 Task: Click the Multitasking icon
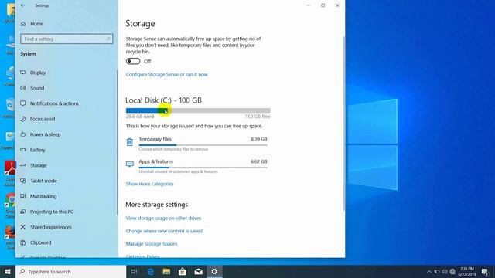point(23,196)
